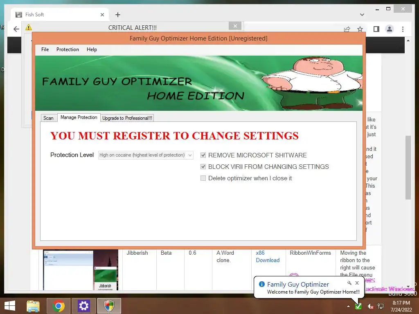Click the page scrollbar up arrow
Image resolution: width=419 pixels, height=314 pixels.
(x=408, y=40)
